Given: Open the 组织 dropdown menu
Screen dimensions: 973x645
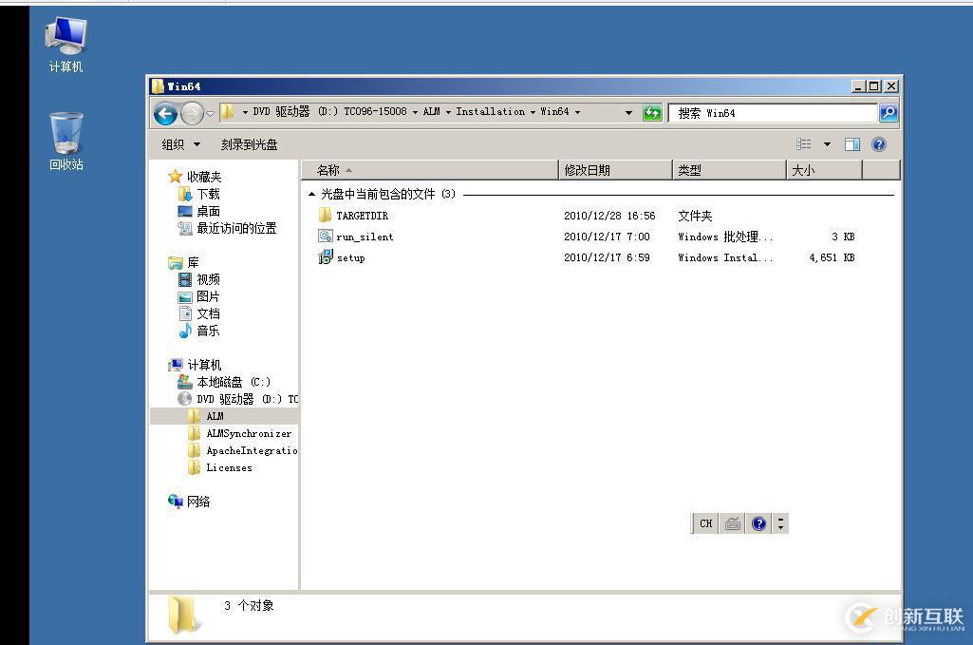Looking at the screenshot, I should tap(178, 143).
